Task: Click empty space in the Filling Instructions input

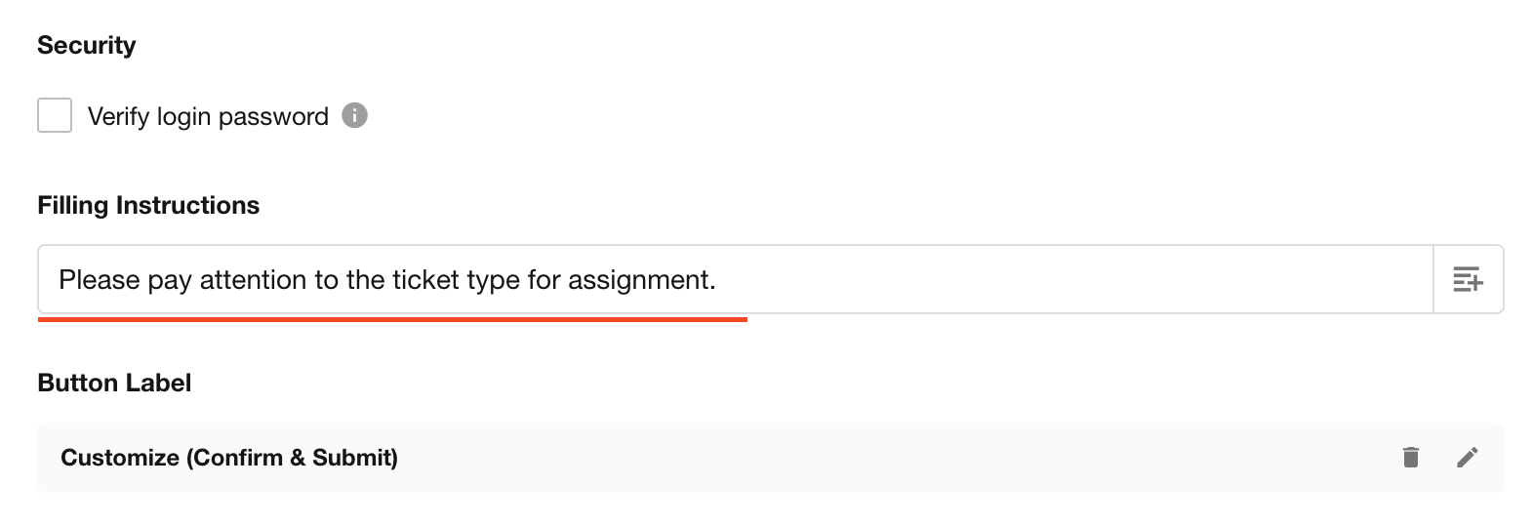Action: (1073, 279)
